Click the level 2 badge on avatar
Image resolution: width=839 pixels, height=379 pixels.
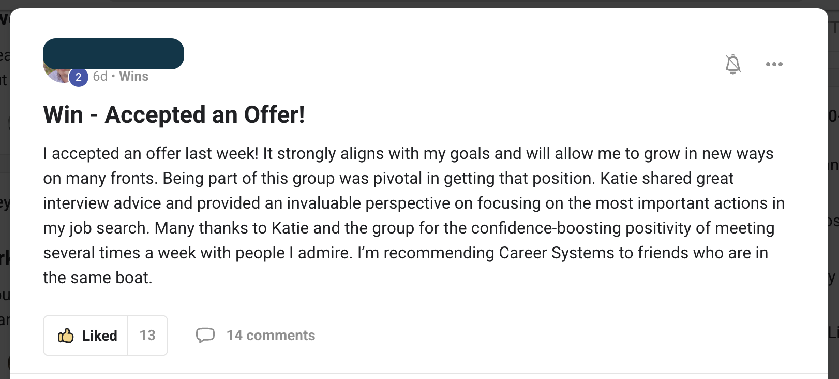79,78
